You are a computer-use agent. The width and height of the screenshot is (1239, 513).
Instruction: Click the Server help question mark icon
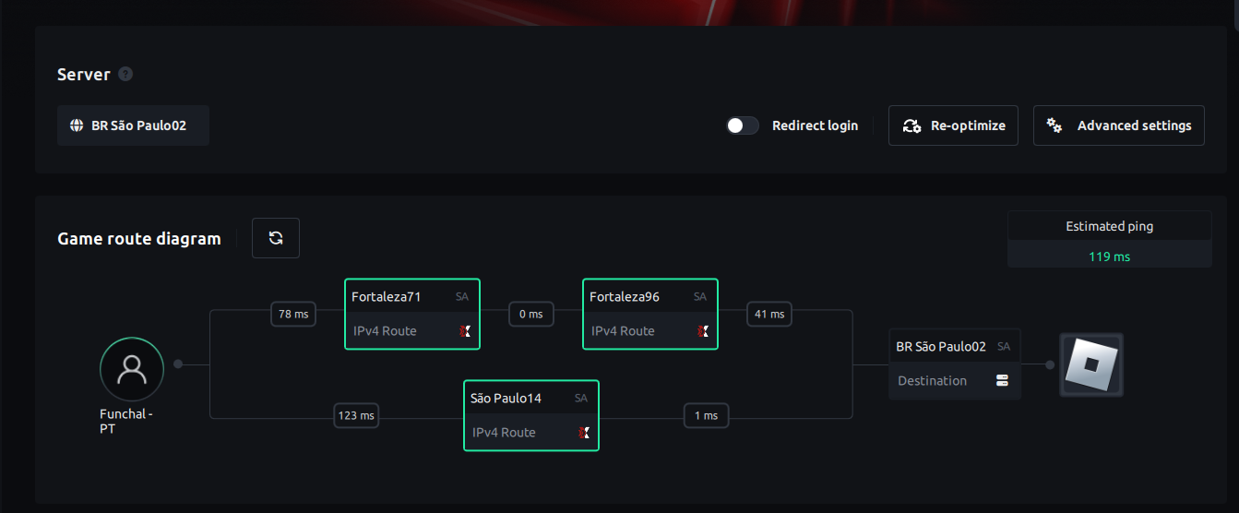point(125,74)
